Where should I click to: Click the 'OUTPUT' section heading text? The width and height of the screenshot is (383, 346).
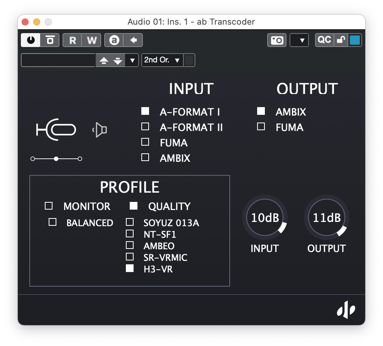[307, 89]
